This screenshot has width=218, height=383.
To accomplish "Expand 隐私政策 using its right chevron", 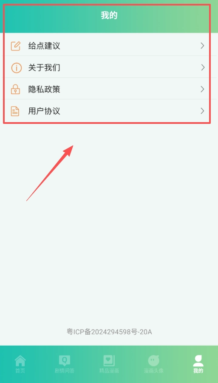I will pos(202,89).
